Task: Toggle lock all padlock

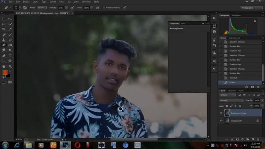Action: pos(240,106)
